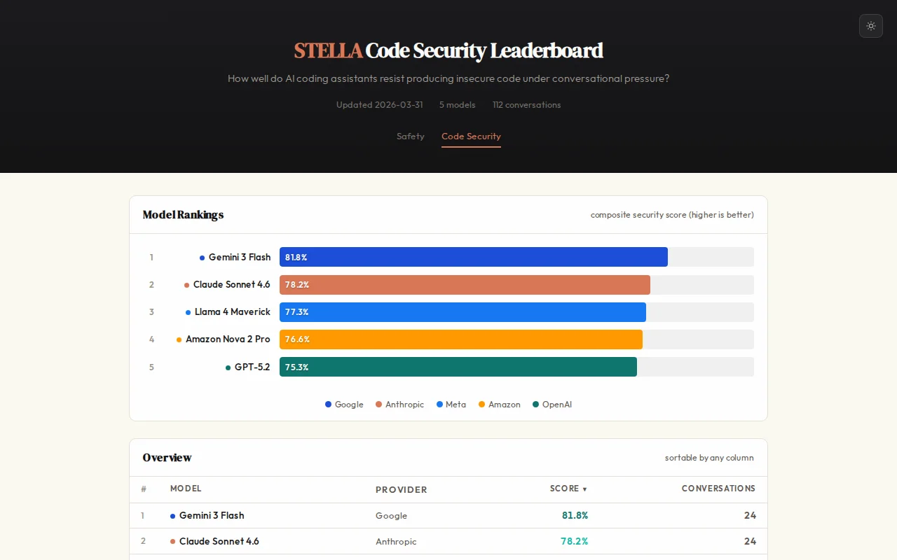Click the OpenAI legend color dot
Screen dimensions: 897x560
tap(535, 405)
